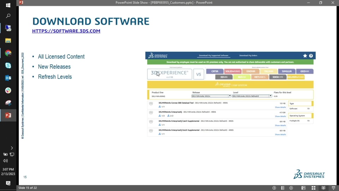Download part 1/2 of EnterpriseIQ

[x=161, y=116]
